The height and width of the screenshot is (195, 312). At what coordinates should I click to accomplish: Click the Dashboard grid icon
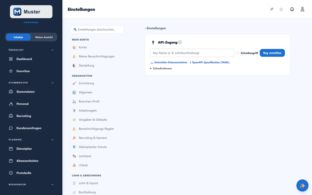[11, 59]
